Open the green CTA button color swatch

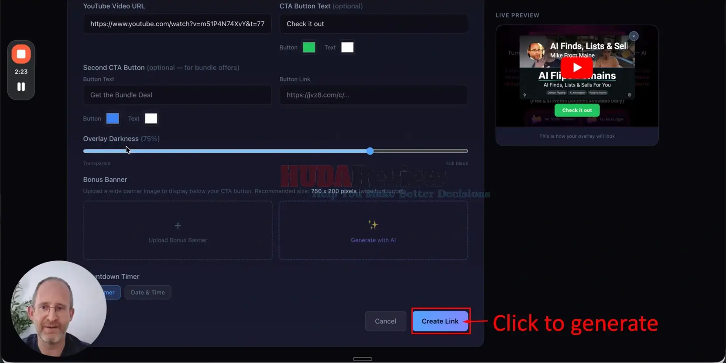click(x=309, y=47)
